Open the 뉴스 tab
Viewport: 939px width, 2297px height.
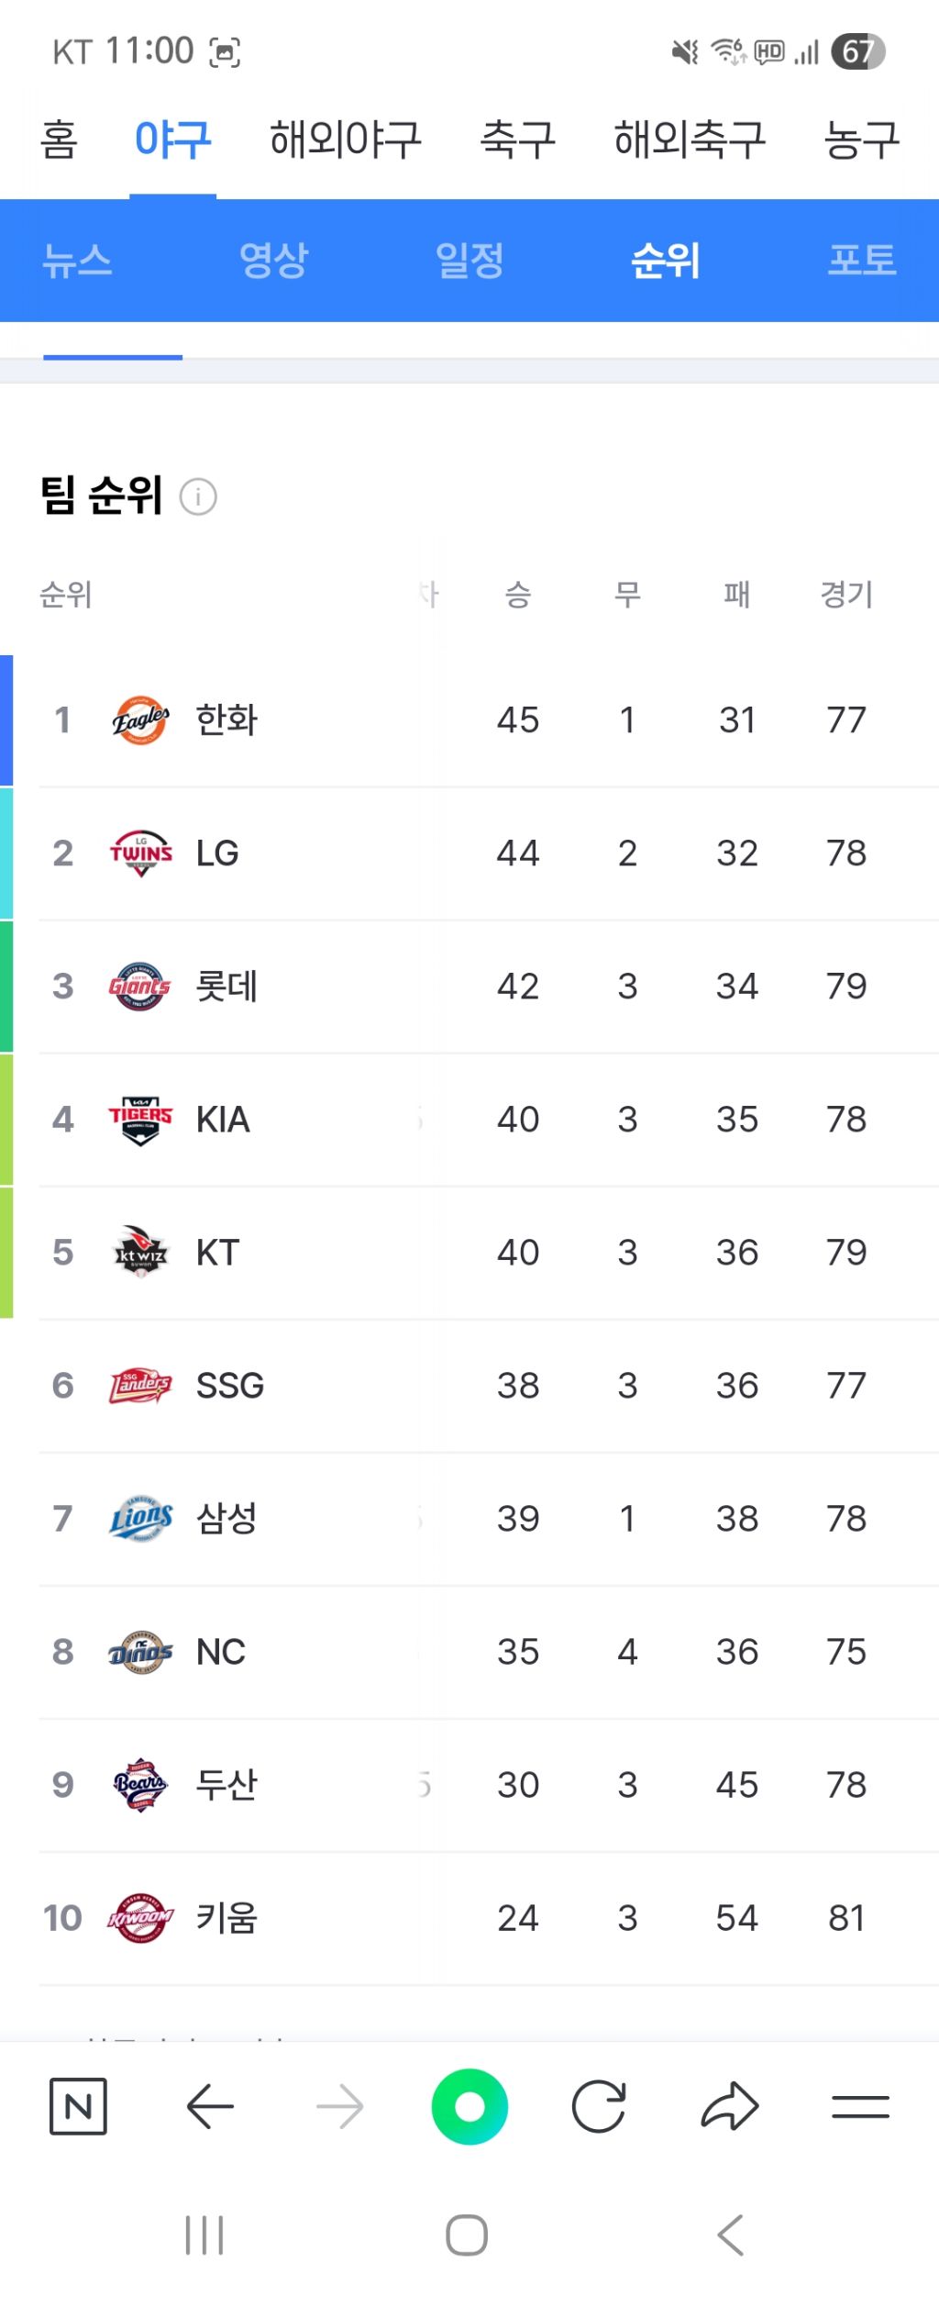[78, 260]
